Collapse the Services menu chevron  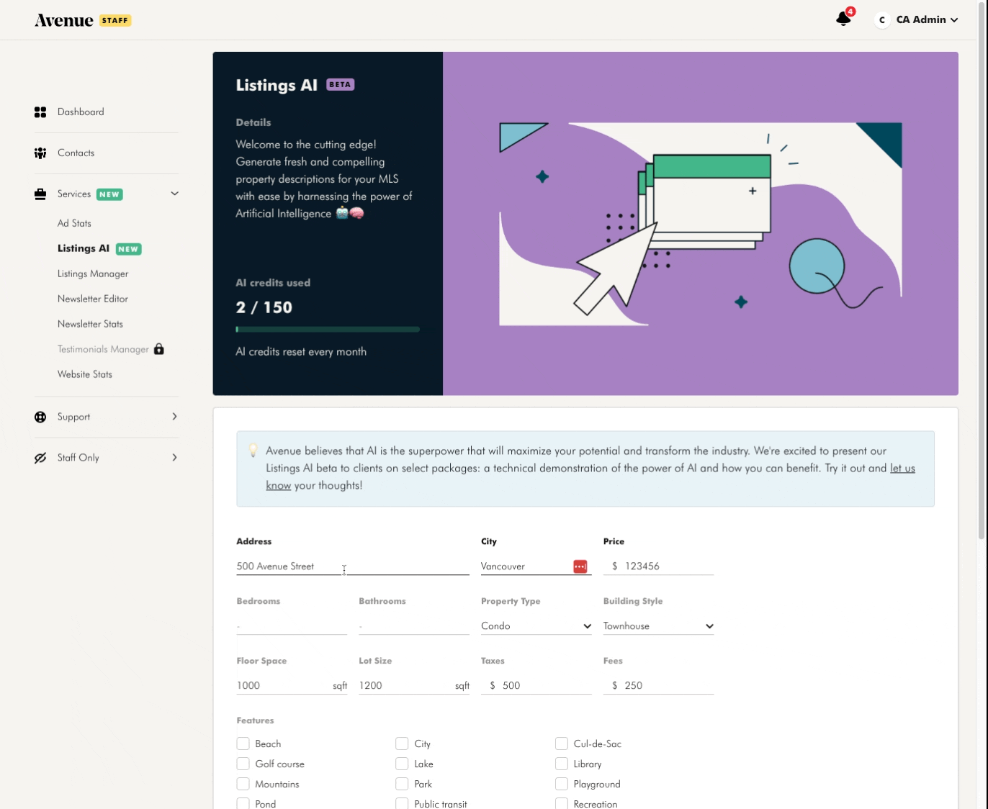(x=174, y=194)
